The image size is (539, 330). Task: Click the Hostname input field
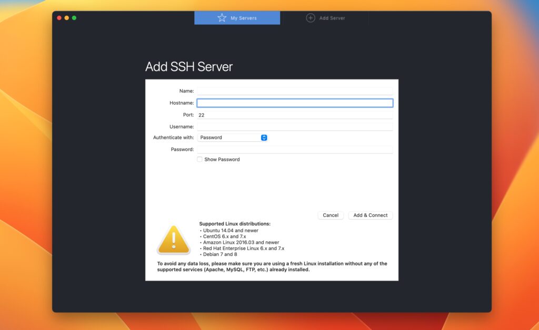[x=295, y=102]
